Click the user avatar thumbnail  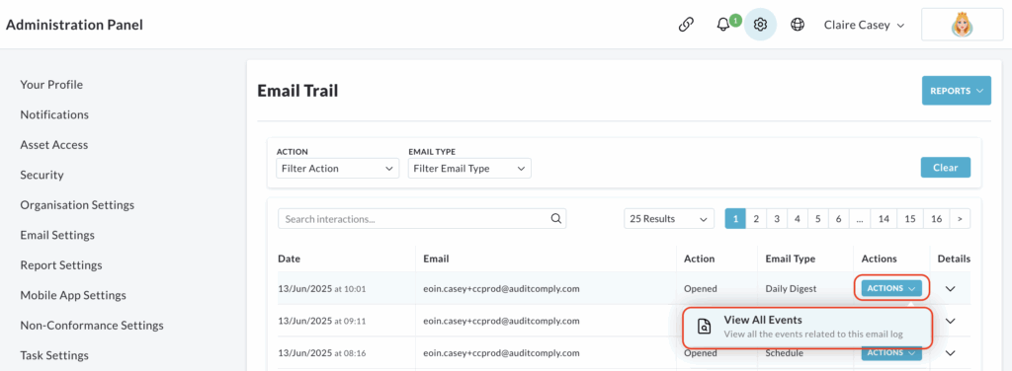(962, 25)
